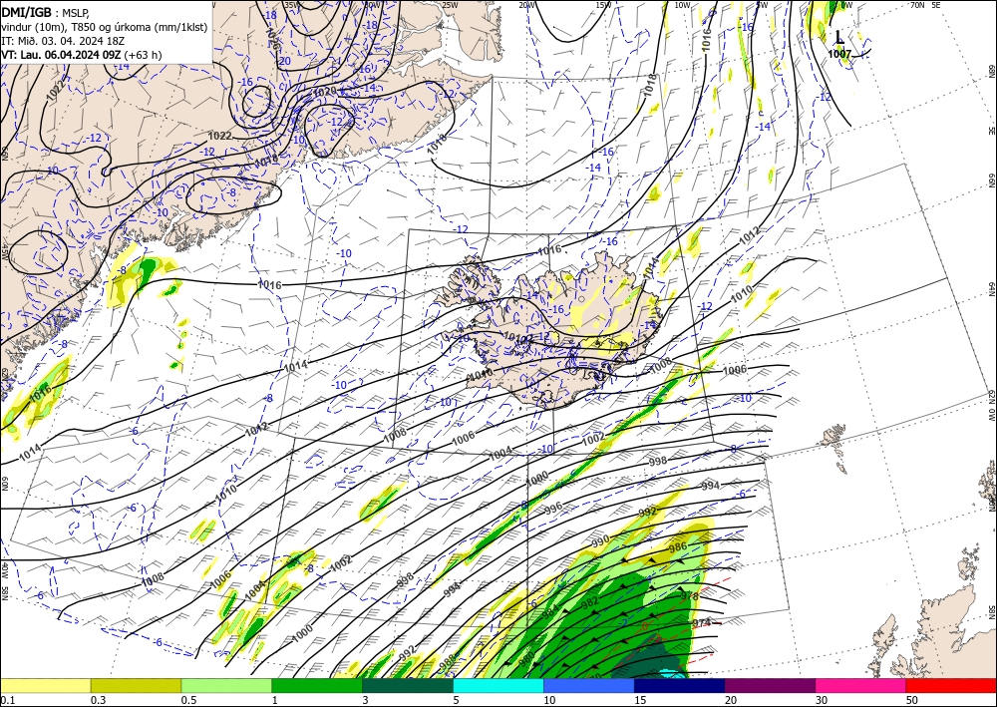
Task: Click the pink 30 mm legend swatch
Action: (861, 685)
